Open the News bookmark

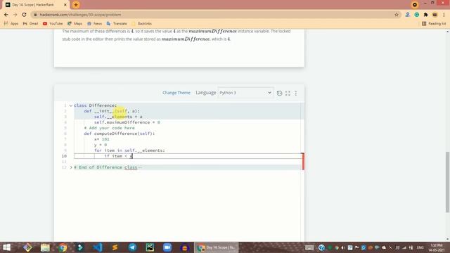point(94,23)
